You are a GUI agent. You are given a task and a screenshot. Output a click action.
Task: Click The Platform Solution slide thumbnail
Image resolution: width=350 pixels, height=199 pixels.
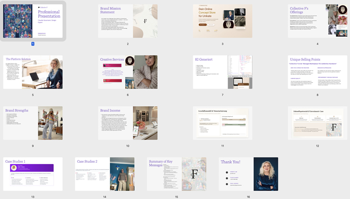(33, 72)
